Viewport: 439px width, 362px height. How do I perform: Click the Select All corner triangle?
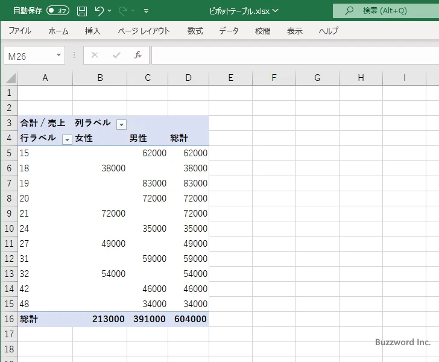(11, 78)
